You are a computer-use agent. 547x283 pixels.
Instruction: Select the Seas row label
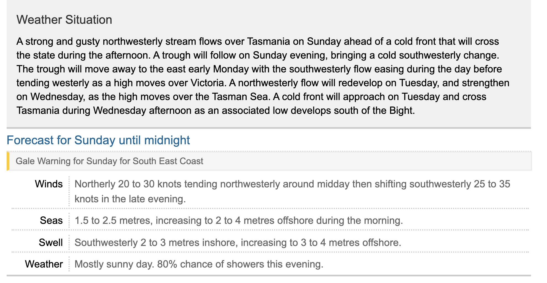point(51,221)
